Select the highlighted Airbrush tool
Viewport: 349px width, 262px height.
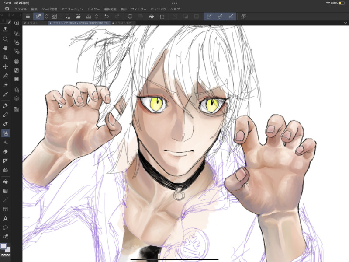click(x=5, y=133)
